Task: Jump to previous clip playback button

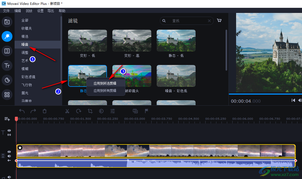Action: (293, 100)
